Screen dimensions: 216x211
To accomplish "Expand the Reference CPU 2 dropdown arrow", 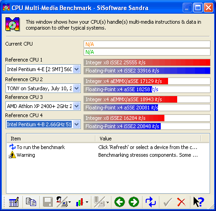I will pos(77,88).
